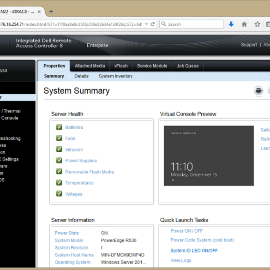Select the troubleshooting item in left sidebar
The width and height of the screenshot is (270, 270).
(10, 138)
